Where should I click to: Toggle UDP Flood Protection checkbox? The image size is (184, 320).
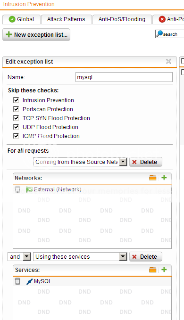pyautogui.click(x=16, y=127)
